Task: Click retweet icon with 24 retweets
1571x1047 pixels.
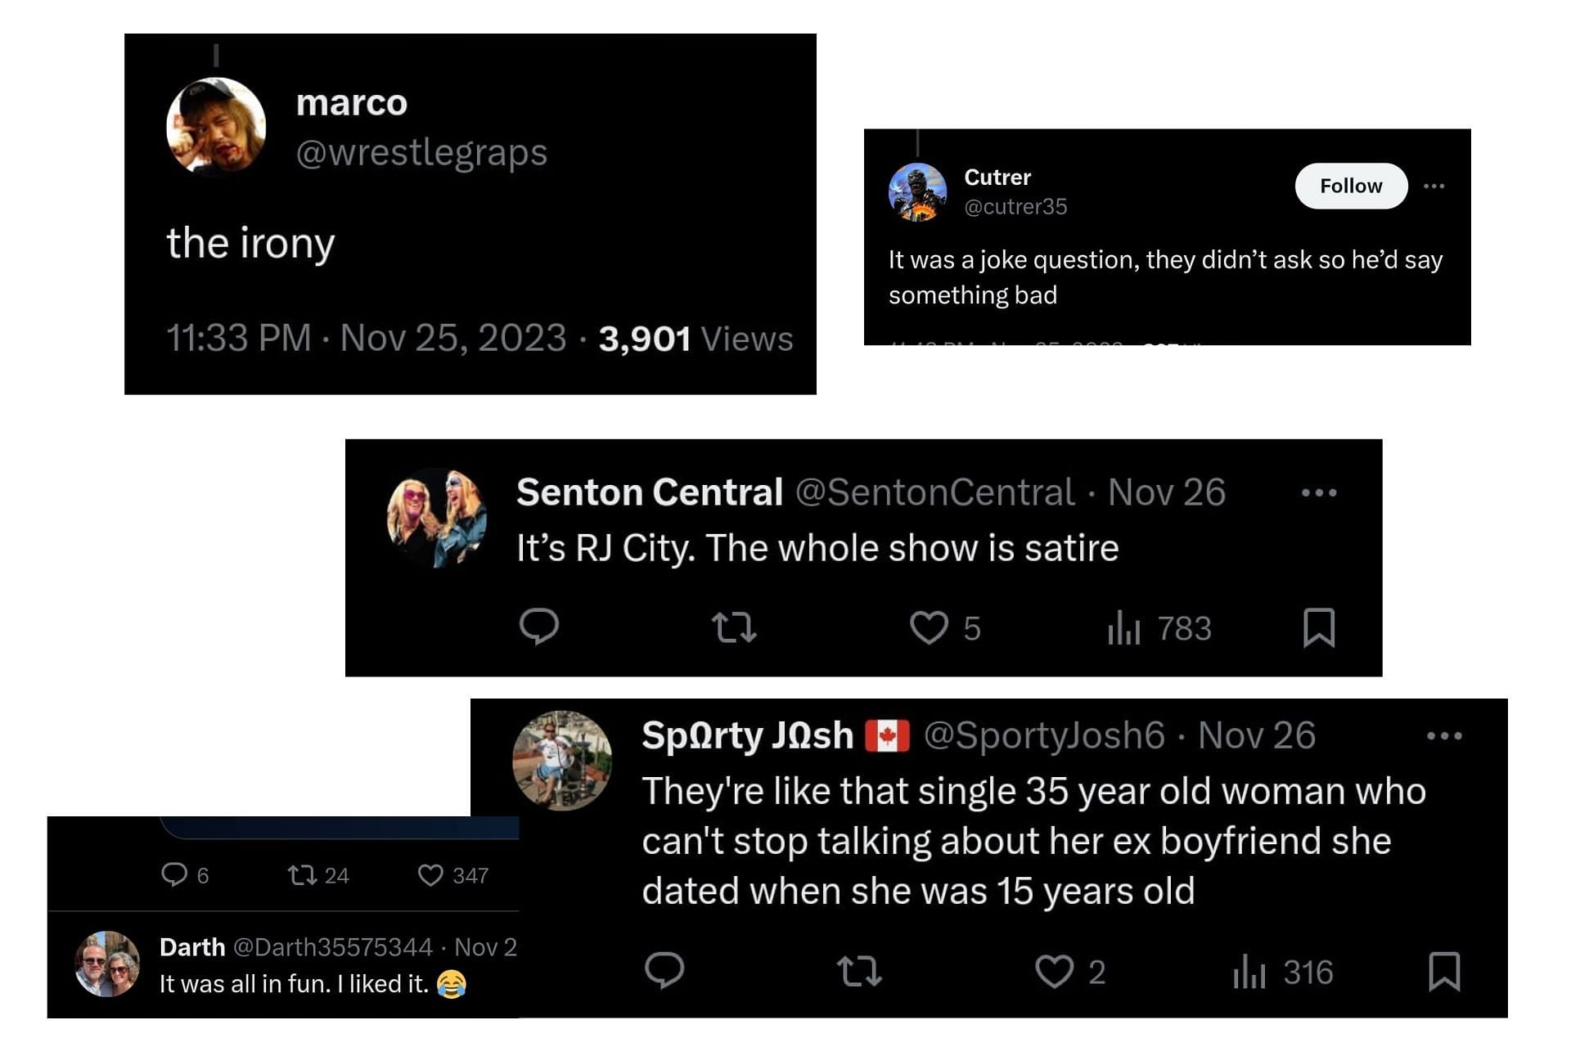Action: (x=302, y=875)
